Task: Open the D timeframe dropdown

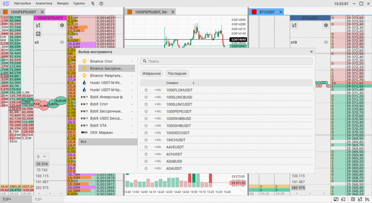Action: (x=42, y=157)
